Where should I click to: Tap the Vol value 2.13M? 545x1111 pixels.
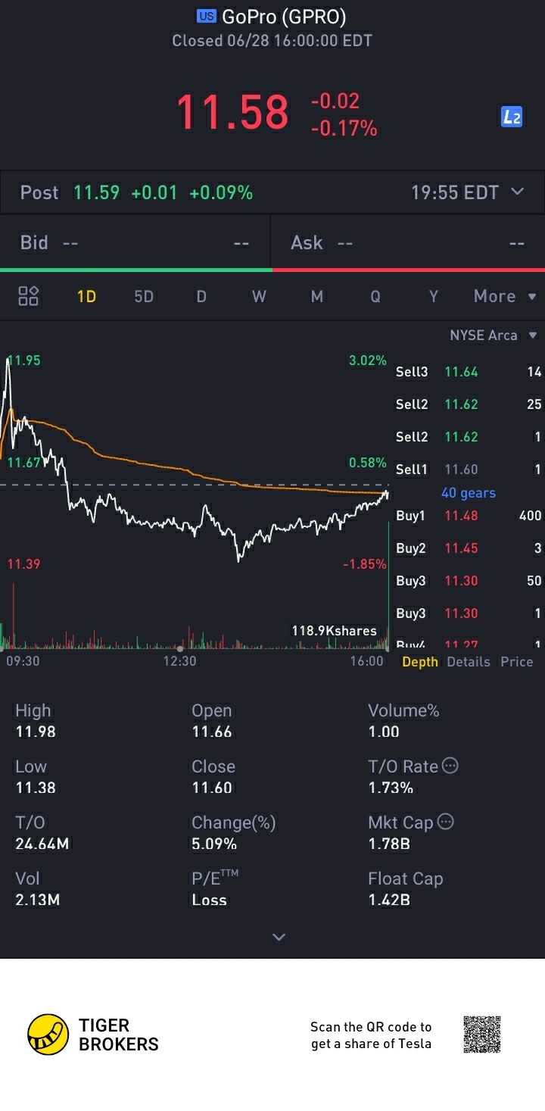click(x=38, y=900)
